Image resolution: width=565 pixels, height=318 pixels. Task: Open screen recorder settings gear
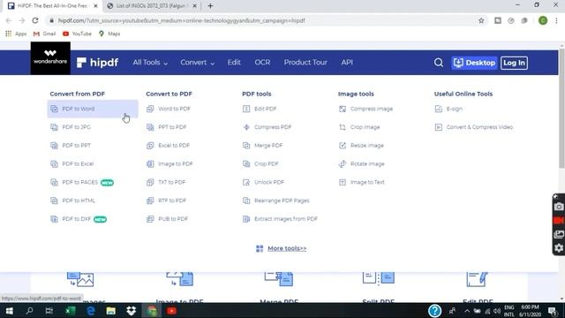pos(559,248)
